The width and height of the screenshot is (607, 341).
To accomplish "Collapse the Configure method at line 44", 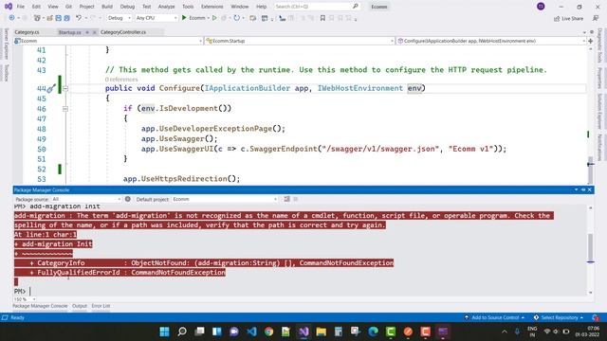I will pos(65,88).
